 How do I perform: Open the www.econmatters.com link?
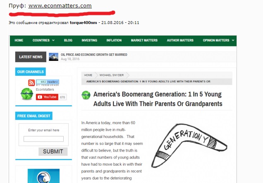click(x=60, y=5)
